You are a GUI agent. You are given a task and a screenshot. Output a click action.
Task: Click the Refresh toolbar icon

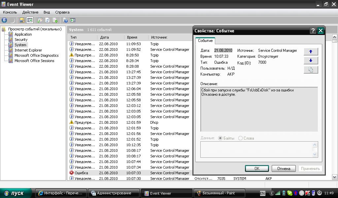48,20
